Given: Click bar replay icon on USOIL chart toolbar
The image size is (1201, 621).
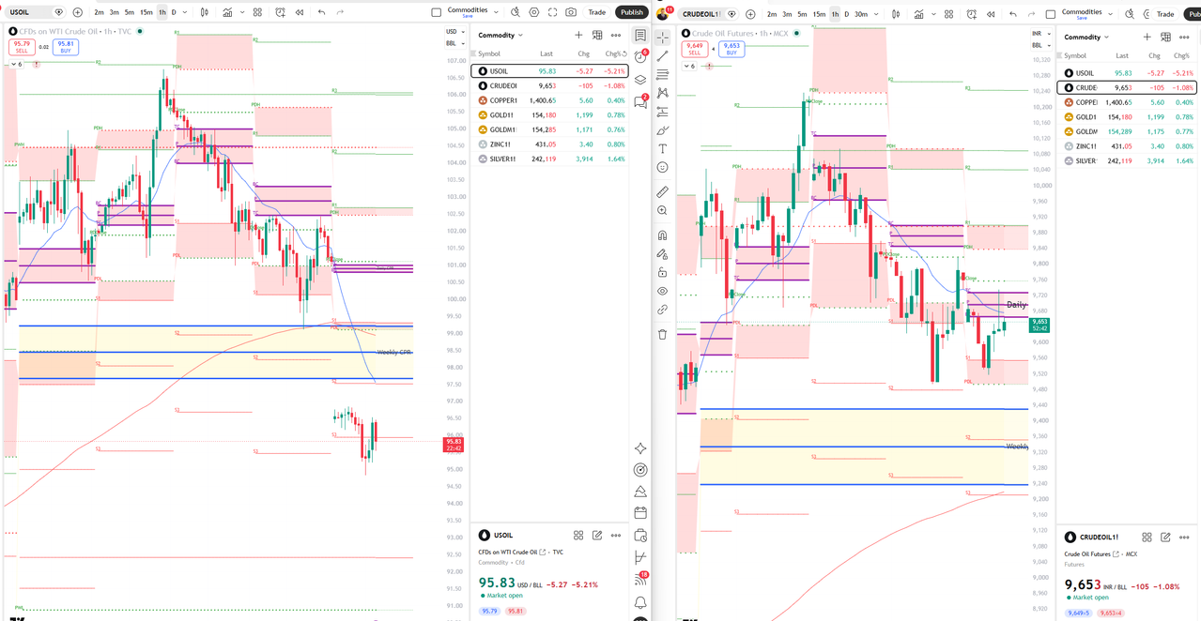Looking at the screenshot, I should coord(299,12).
